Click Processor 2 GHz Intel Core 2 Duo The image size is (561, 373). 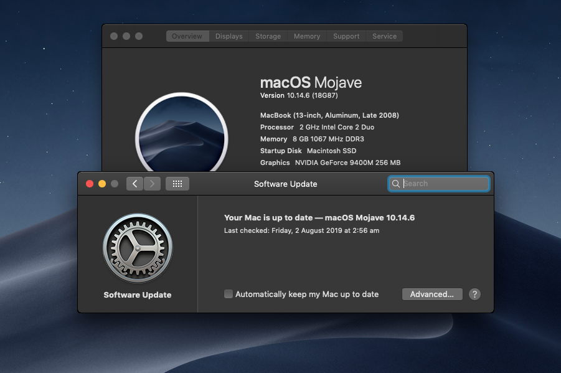tap(317, 127)
